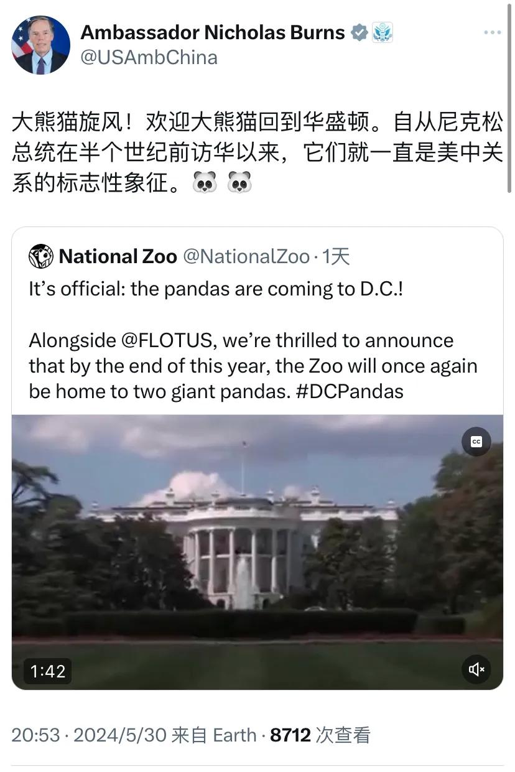Click Ambassador Nicholas Burns display name
The height and width of the screenshot is (772, 515).
(213, 32)
